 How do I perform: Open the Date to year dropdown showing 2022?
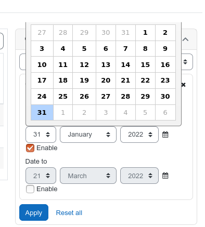click(x=139, y=176)
